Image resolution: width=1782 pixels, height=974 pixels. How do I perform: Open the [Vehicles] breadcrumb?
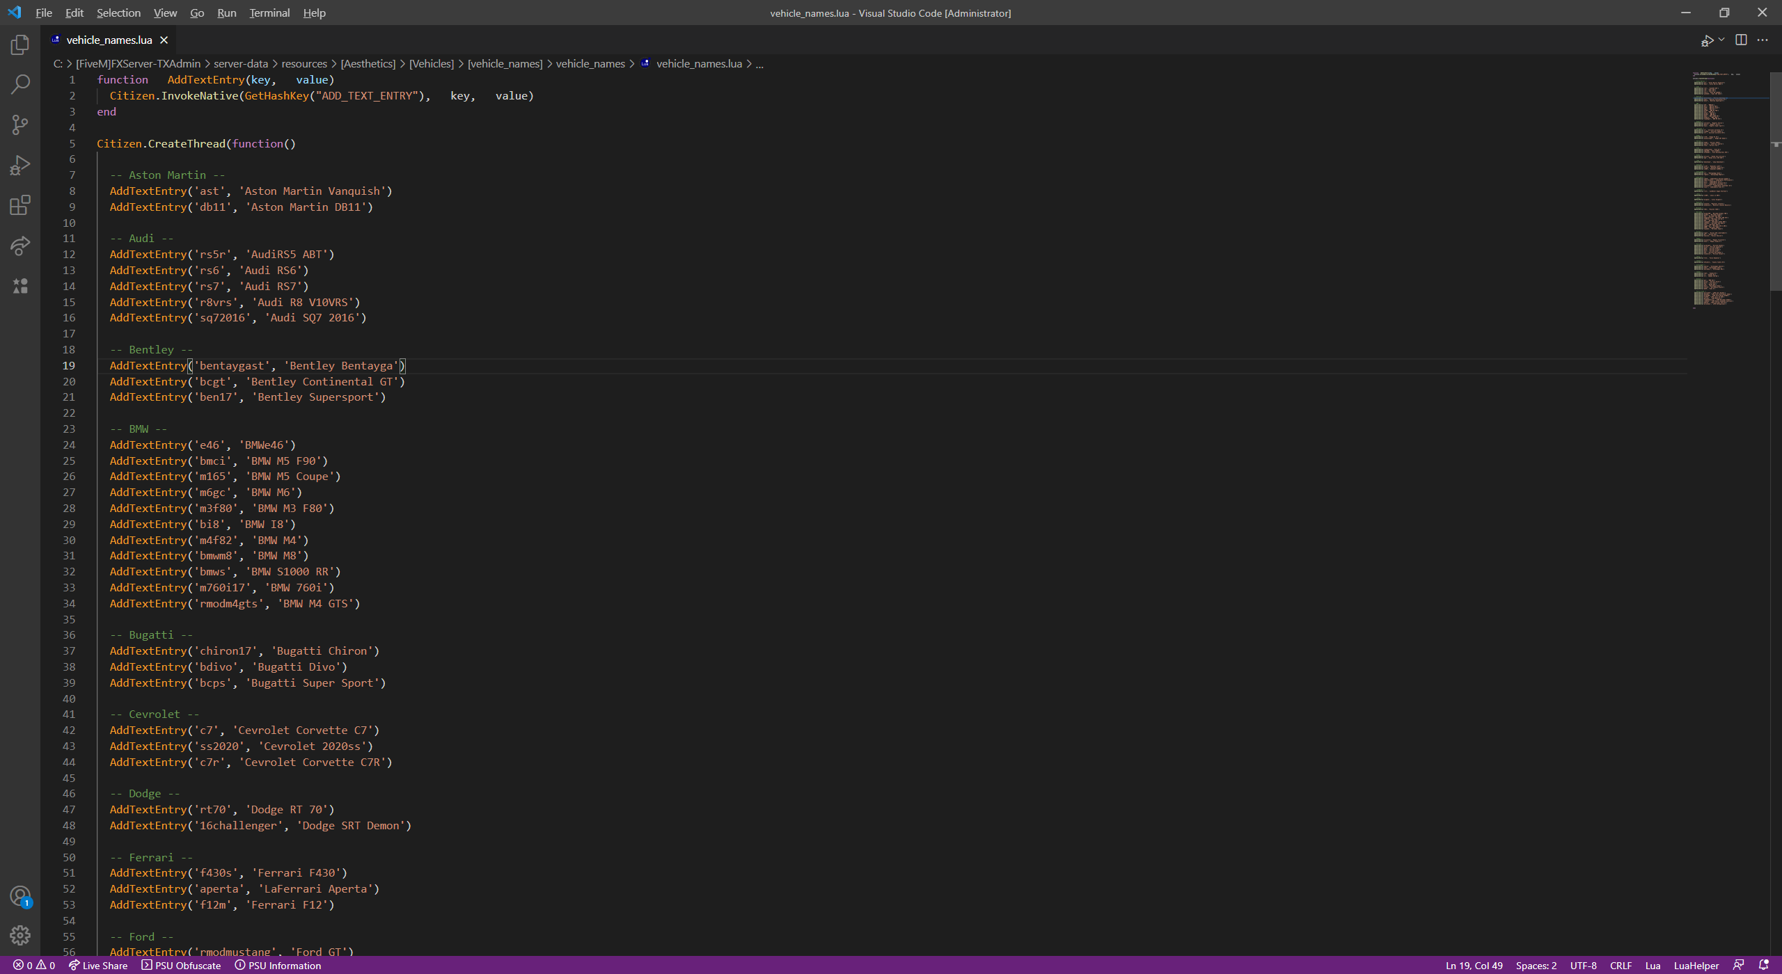click(431, 63)
